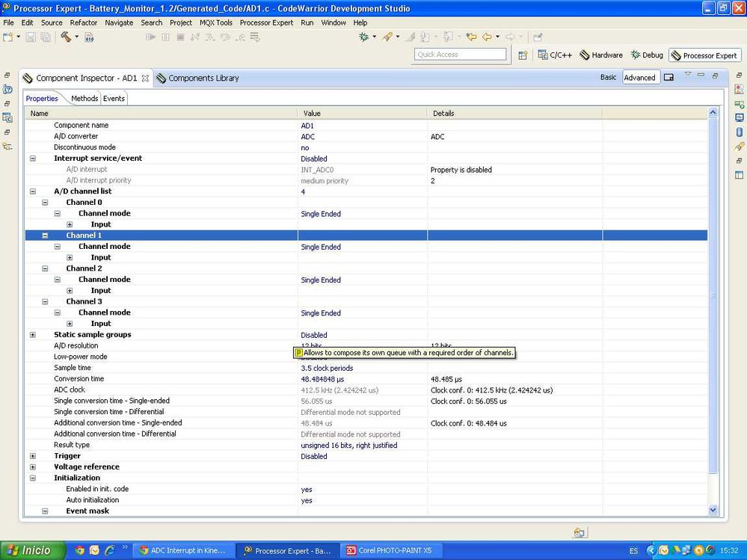Click the last edit location arrow icon
747x560 pixels.
[x=472, y=37]
